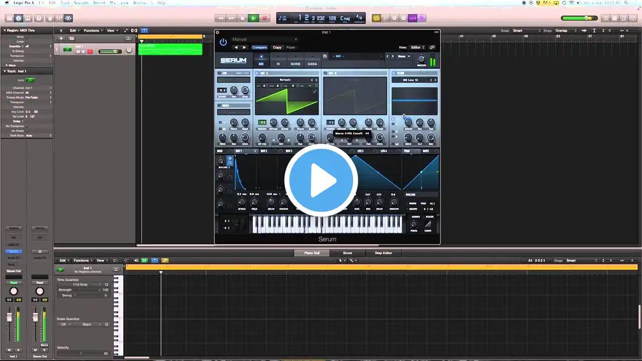Select previous preset arrow in plugin header
This screenshot has width=642, height=361.
point(236,48)
